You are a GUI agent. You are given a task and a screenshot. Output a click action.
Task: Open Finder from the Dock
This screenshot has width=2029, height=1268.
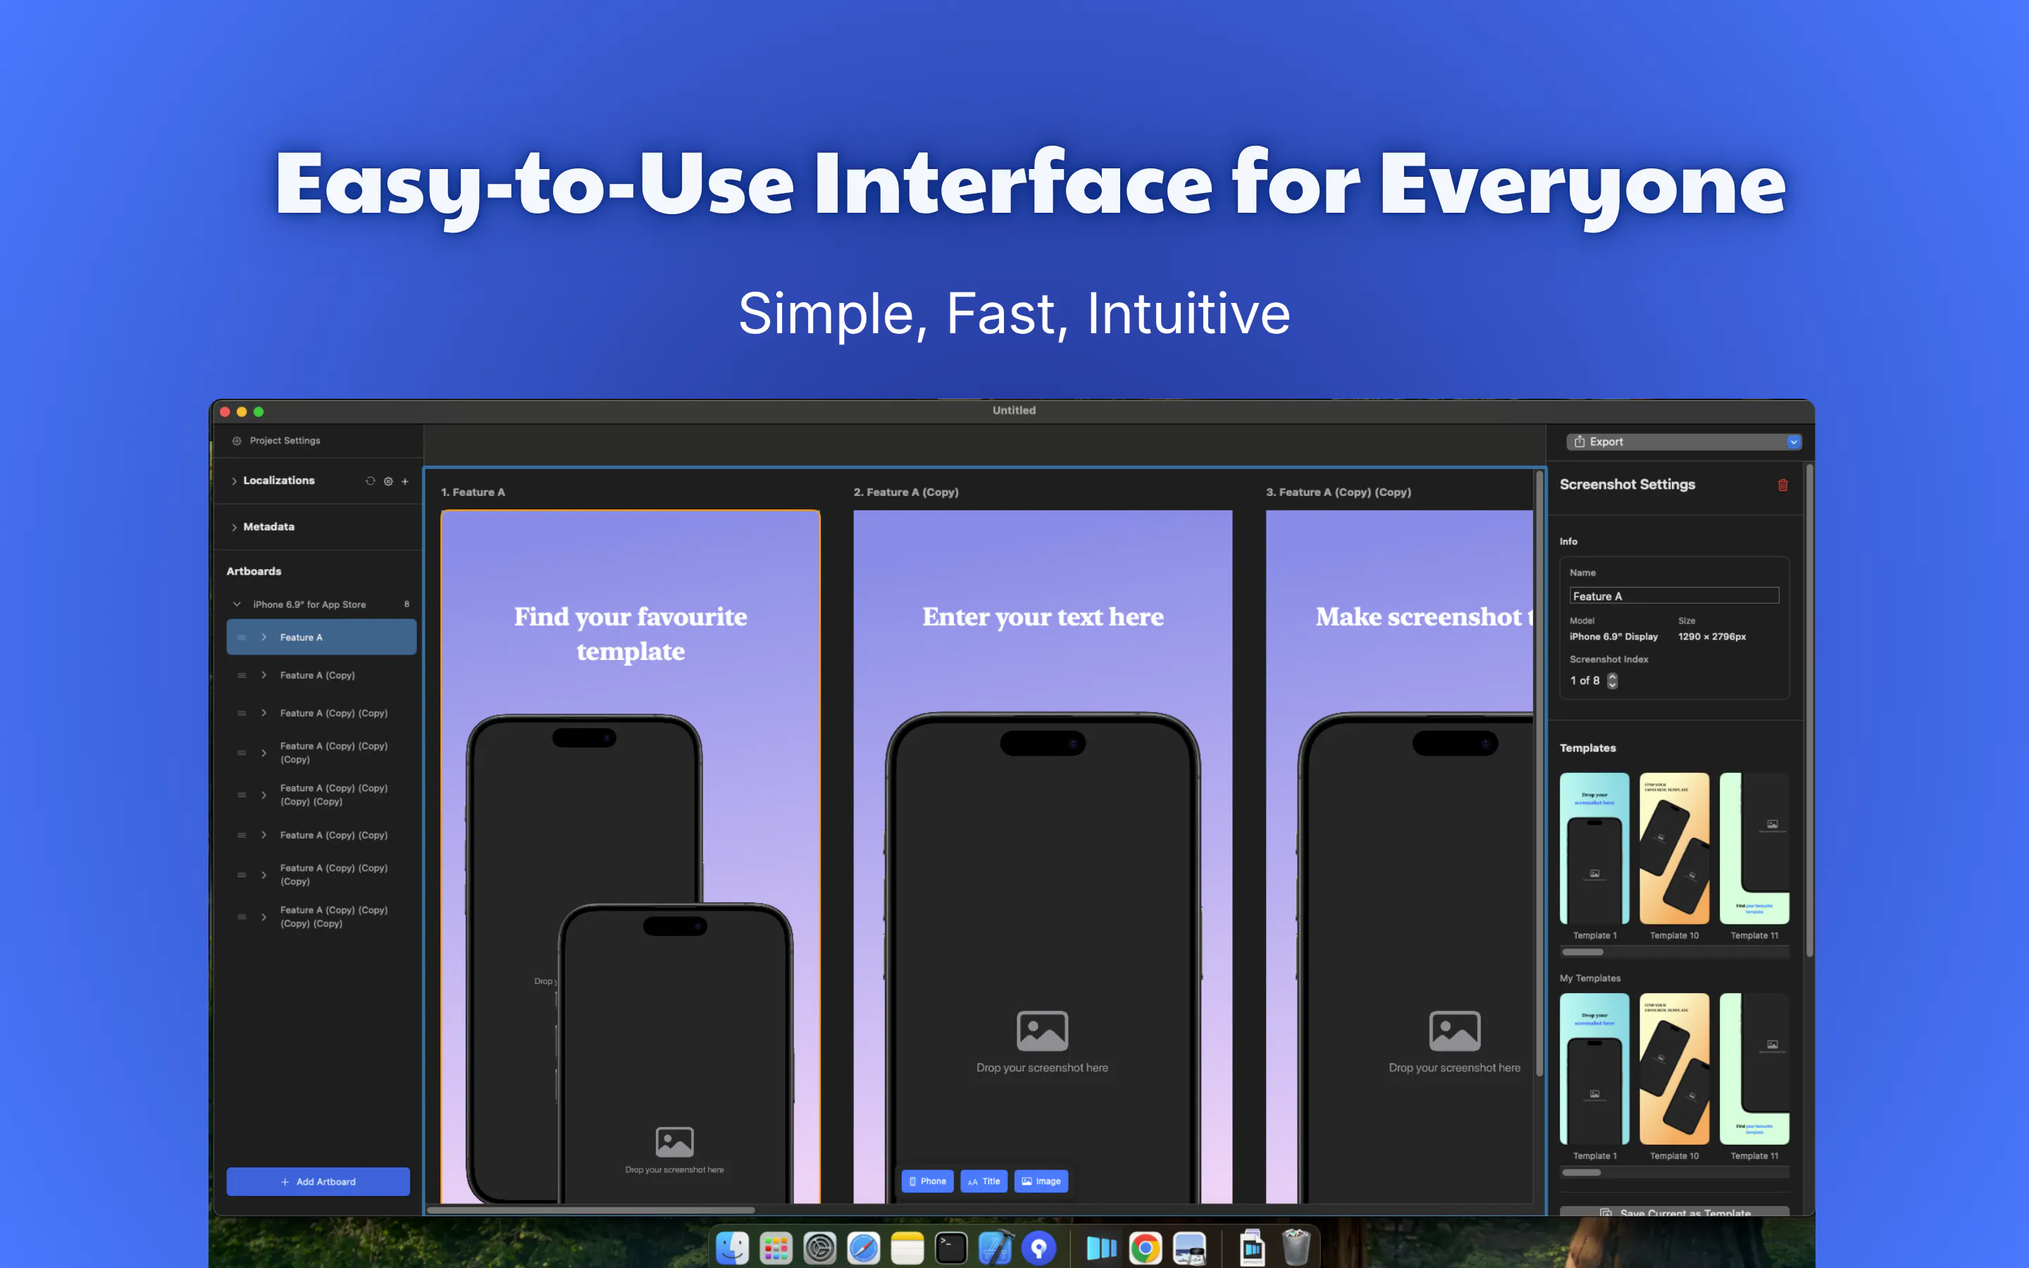tap(732, 1248)
